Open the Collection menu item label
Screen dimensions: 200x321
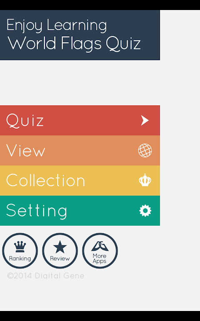[x=45, y=180]
